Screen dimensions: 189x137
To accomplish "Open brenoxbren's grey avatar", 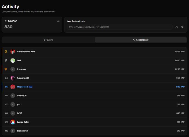I will pyautogui.click(x=13, y=131).
